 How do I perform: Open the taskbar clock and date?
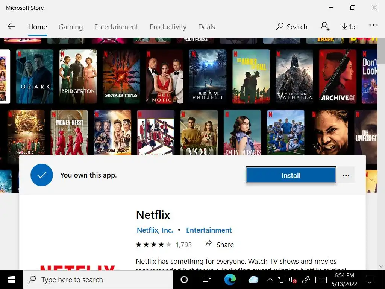(344, 280)
